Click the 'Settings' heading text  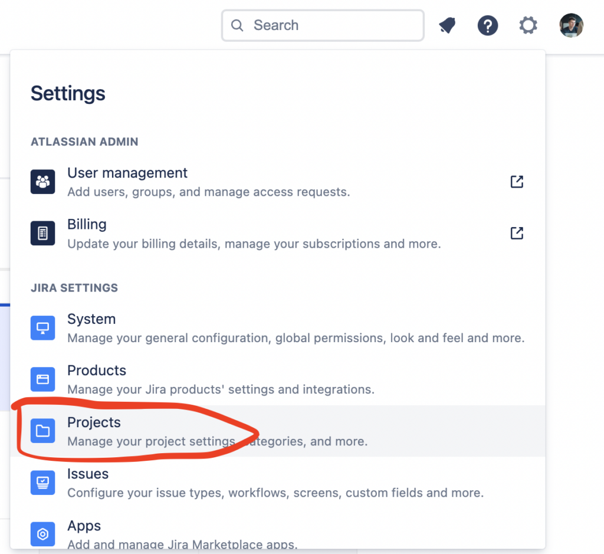68,94
